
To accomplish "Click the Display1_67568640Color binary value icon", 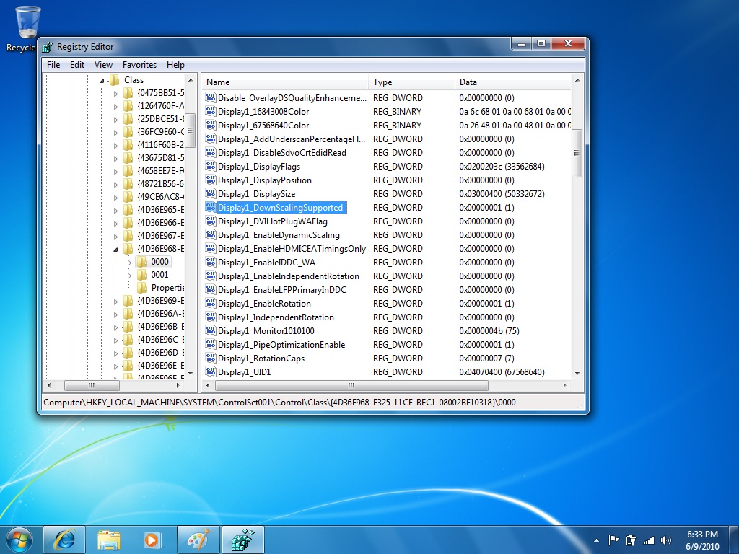I will pyautogui.click(x=211, y=125).
